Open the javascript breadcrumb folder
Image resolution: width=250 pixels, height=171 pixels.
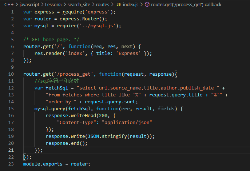[x=29, y=5]
